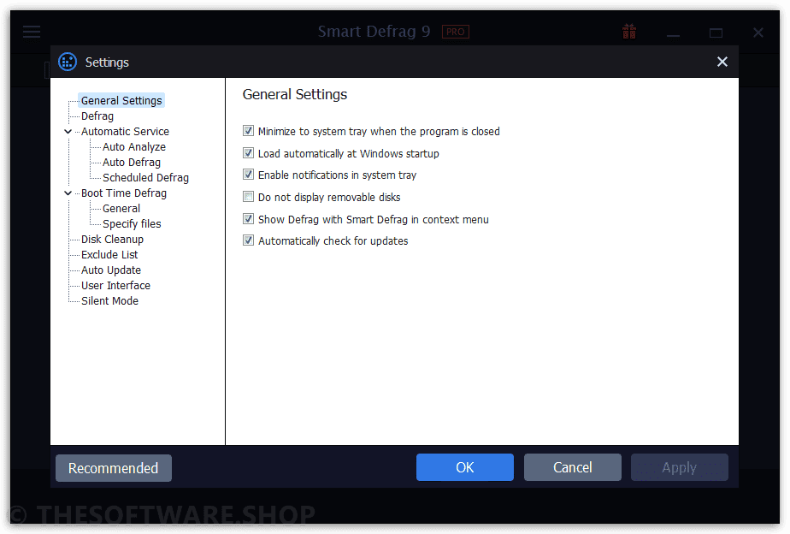Open Specify files settings
This screenshot has height=534, width=790.
tap(132, 224)
